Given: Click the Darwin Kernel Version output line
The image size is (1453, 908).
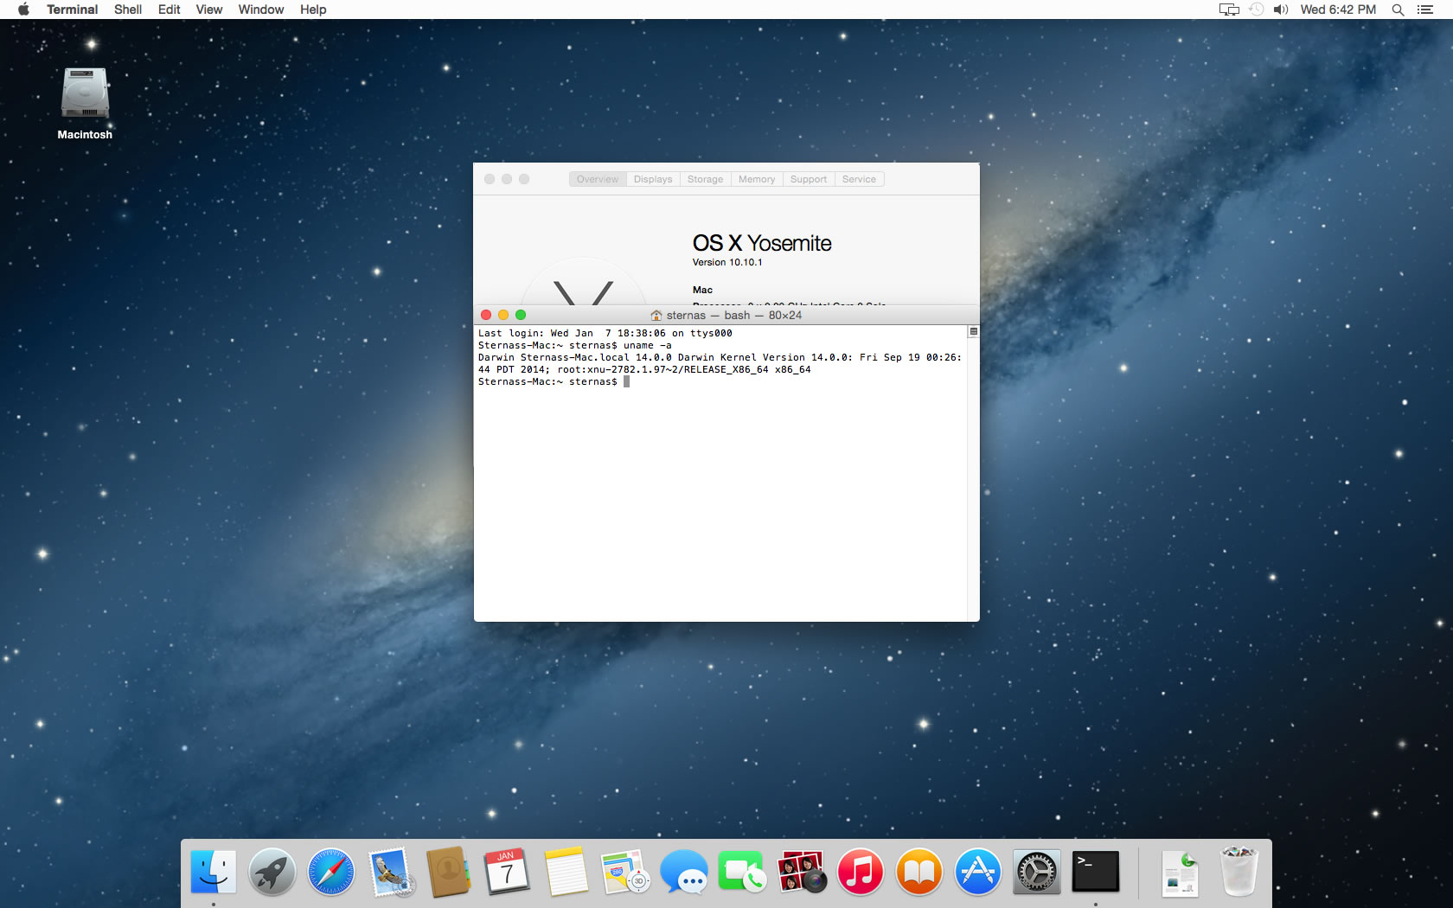Looking at the screenshot, I should (x=720, y=363).
